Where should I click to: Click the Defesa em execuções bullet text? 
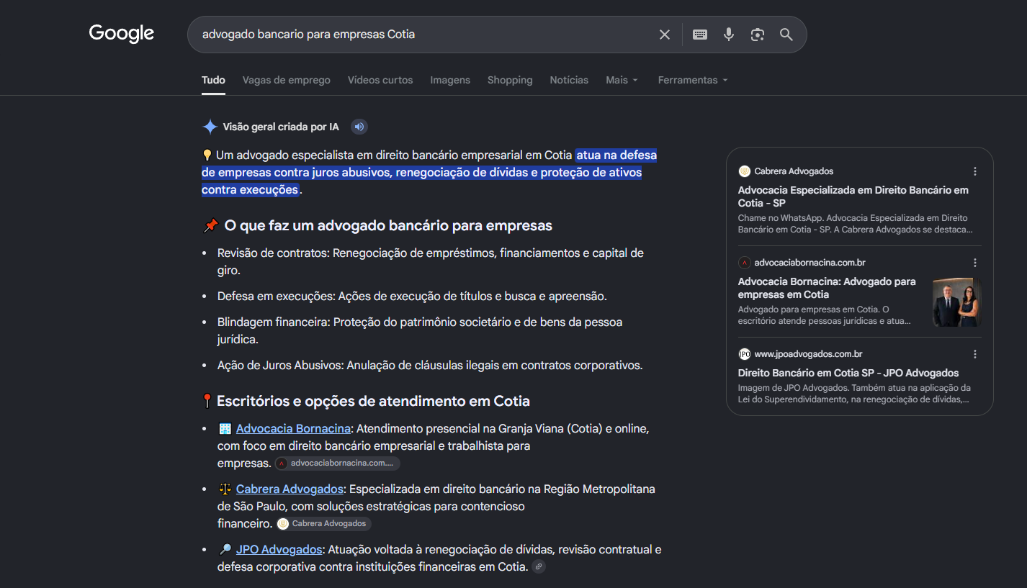pos(412,296)
